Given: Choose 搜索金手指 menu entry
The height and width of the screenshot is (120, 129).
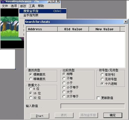Looking at the screenshot, I should point(43,11).
